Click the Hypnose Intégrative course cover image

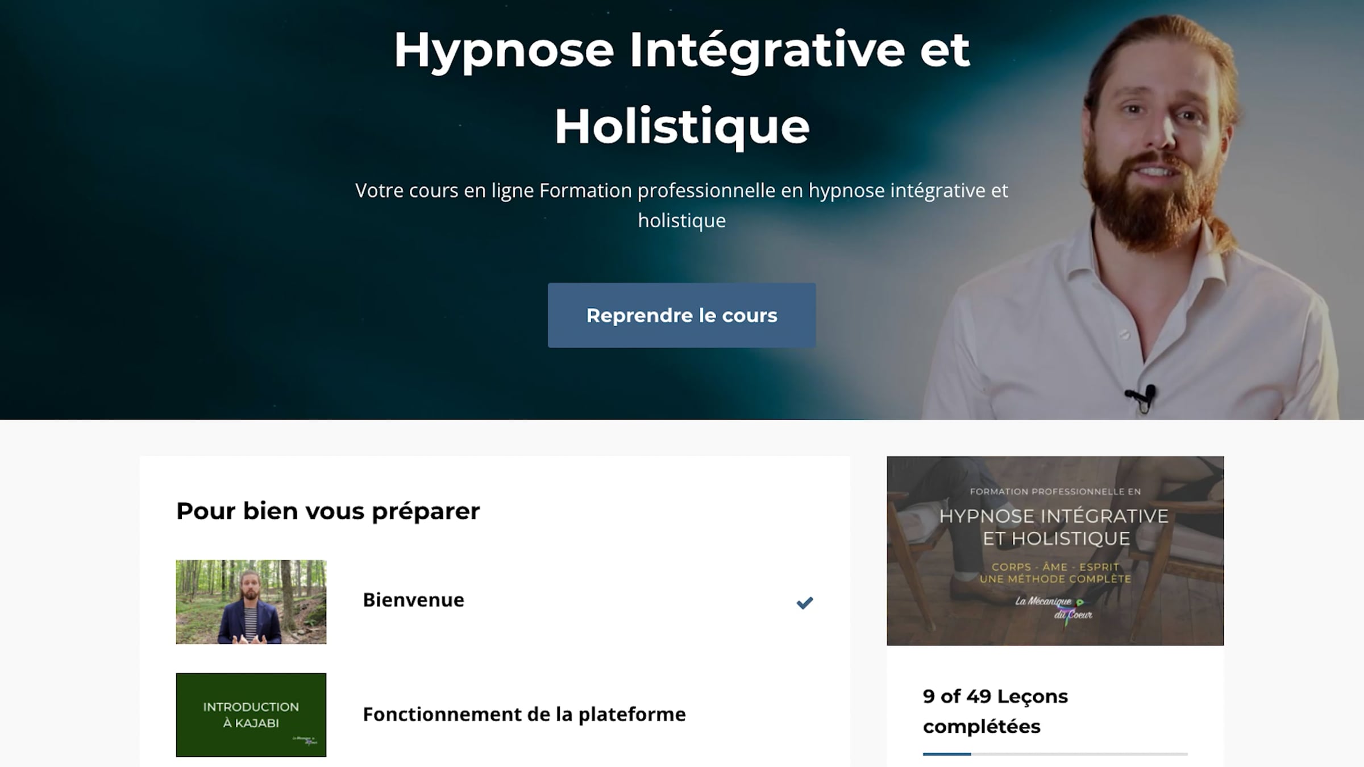click(1055, 551)
